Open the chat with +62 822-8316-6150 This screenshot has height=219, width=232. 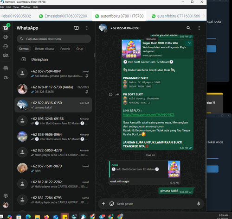[x=53, y=105]
